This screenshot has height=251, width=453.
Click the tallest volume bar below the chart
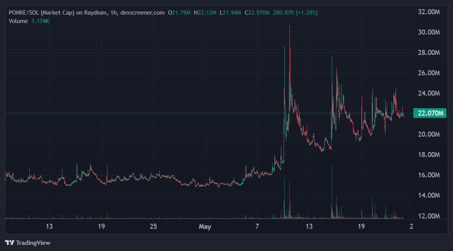point(332,192)
